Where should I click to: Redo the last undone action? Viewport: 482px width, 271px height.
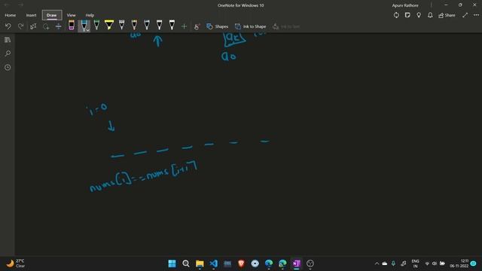click(x=20, y=26)
